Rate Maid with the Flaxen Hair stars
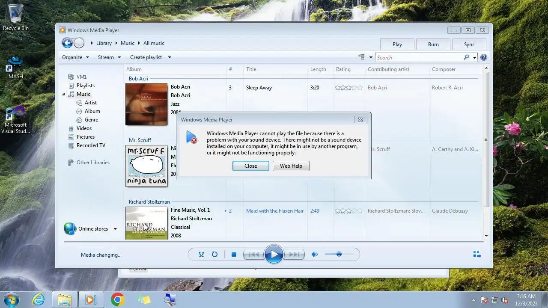 click(x=348, y=211)
